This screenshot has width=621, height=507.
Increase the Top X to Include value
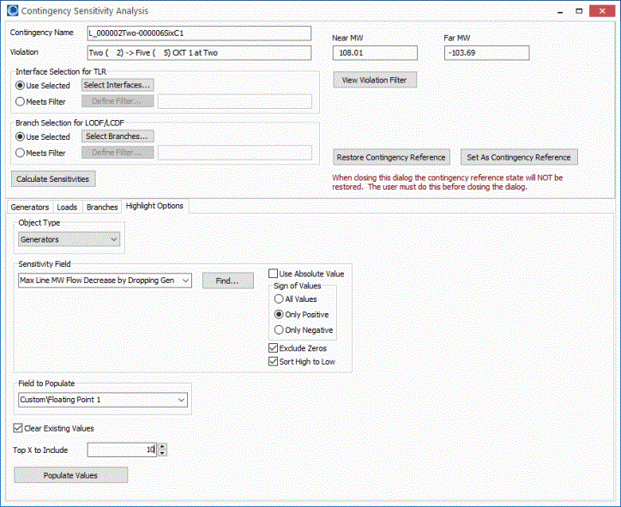[x=163, y=446]
